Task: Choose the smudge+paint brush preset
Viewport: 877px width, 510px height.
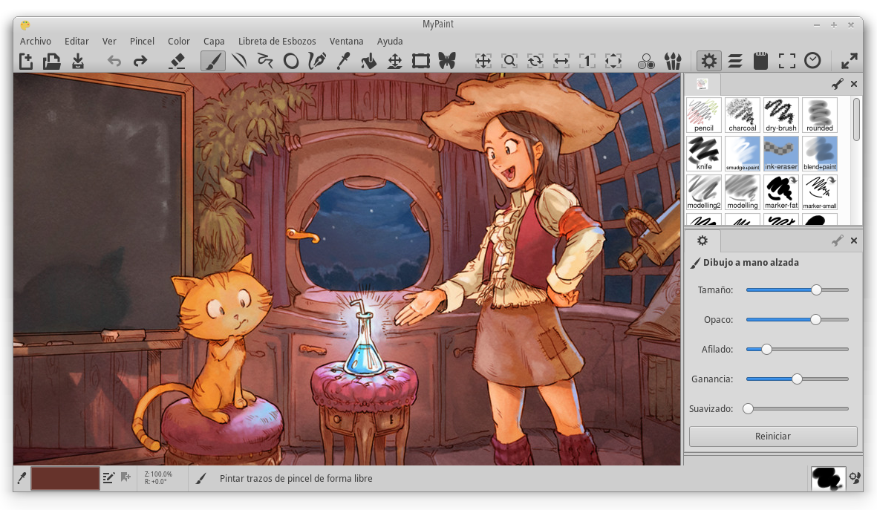Action: [742, 154]
